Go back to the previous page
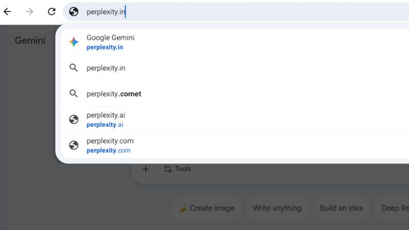This screenshot has height=230, width=409. click(x=7, y=11)
